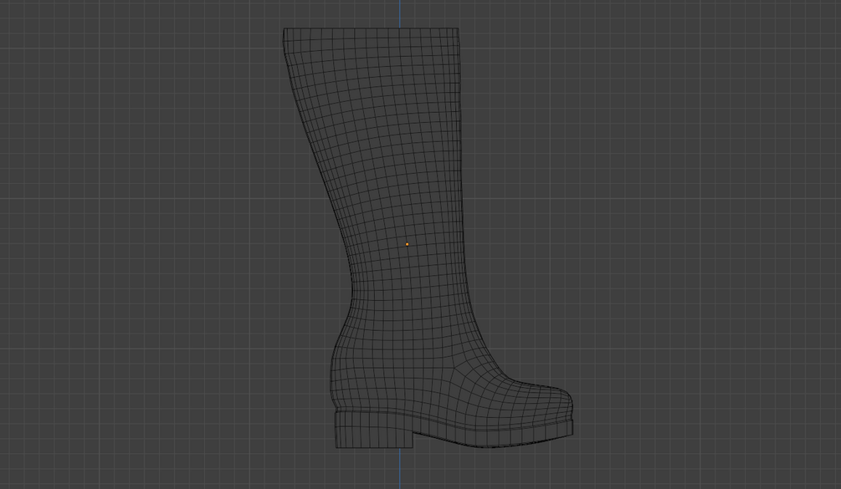Image resolution: width=841 pixels, height=489 pixels.
Task: Select the boot wireframe mesh at its heel block
Action: pos(374,430)
